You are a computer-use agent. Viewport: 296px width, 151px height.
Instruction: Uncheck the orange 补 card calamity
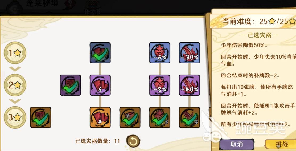pos(130,117)
